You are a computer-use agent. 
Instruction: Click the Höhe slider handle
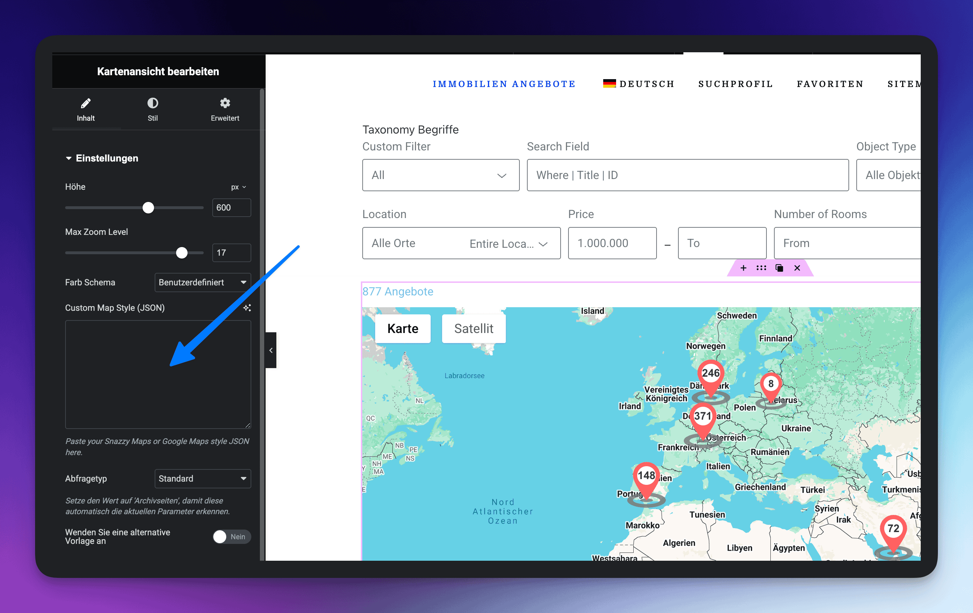click(148, 208)
